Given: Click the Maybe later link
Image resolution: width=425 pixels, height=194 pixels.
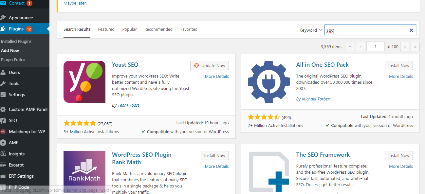Looking at the screenshot, I should tap(75, 3).
